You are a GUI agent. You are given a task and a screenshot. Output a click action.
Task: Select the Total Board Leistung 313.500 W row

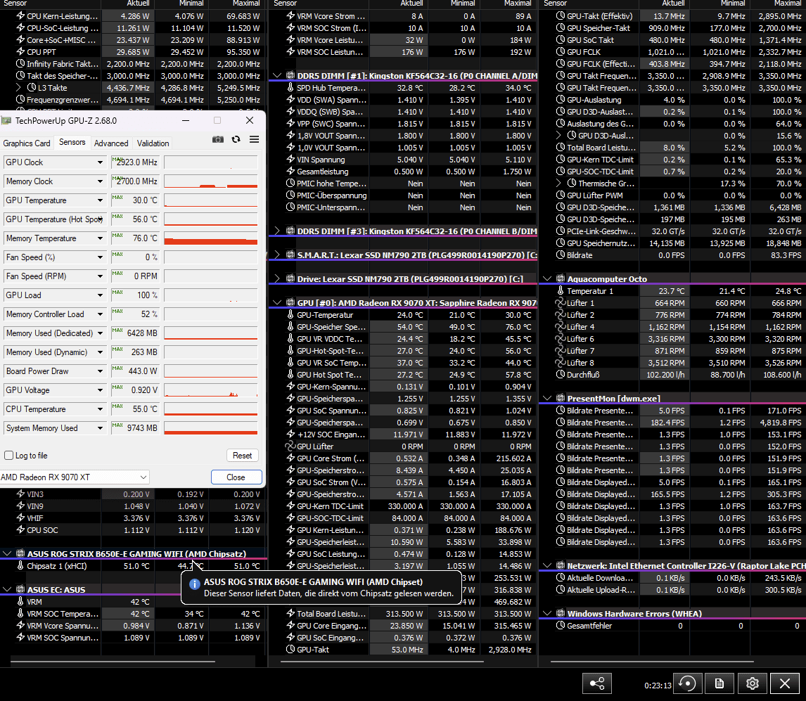pos(402,614)
